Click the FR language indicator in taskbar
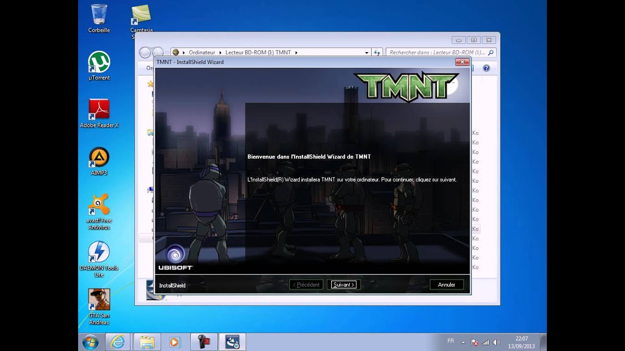The width and height of the screenshot is (625, 351). tap(451, 341)
